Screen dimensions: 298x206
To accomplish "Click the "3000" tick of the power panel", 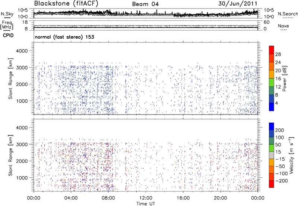I will point(22,68).
